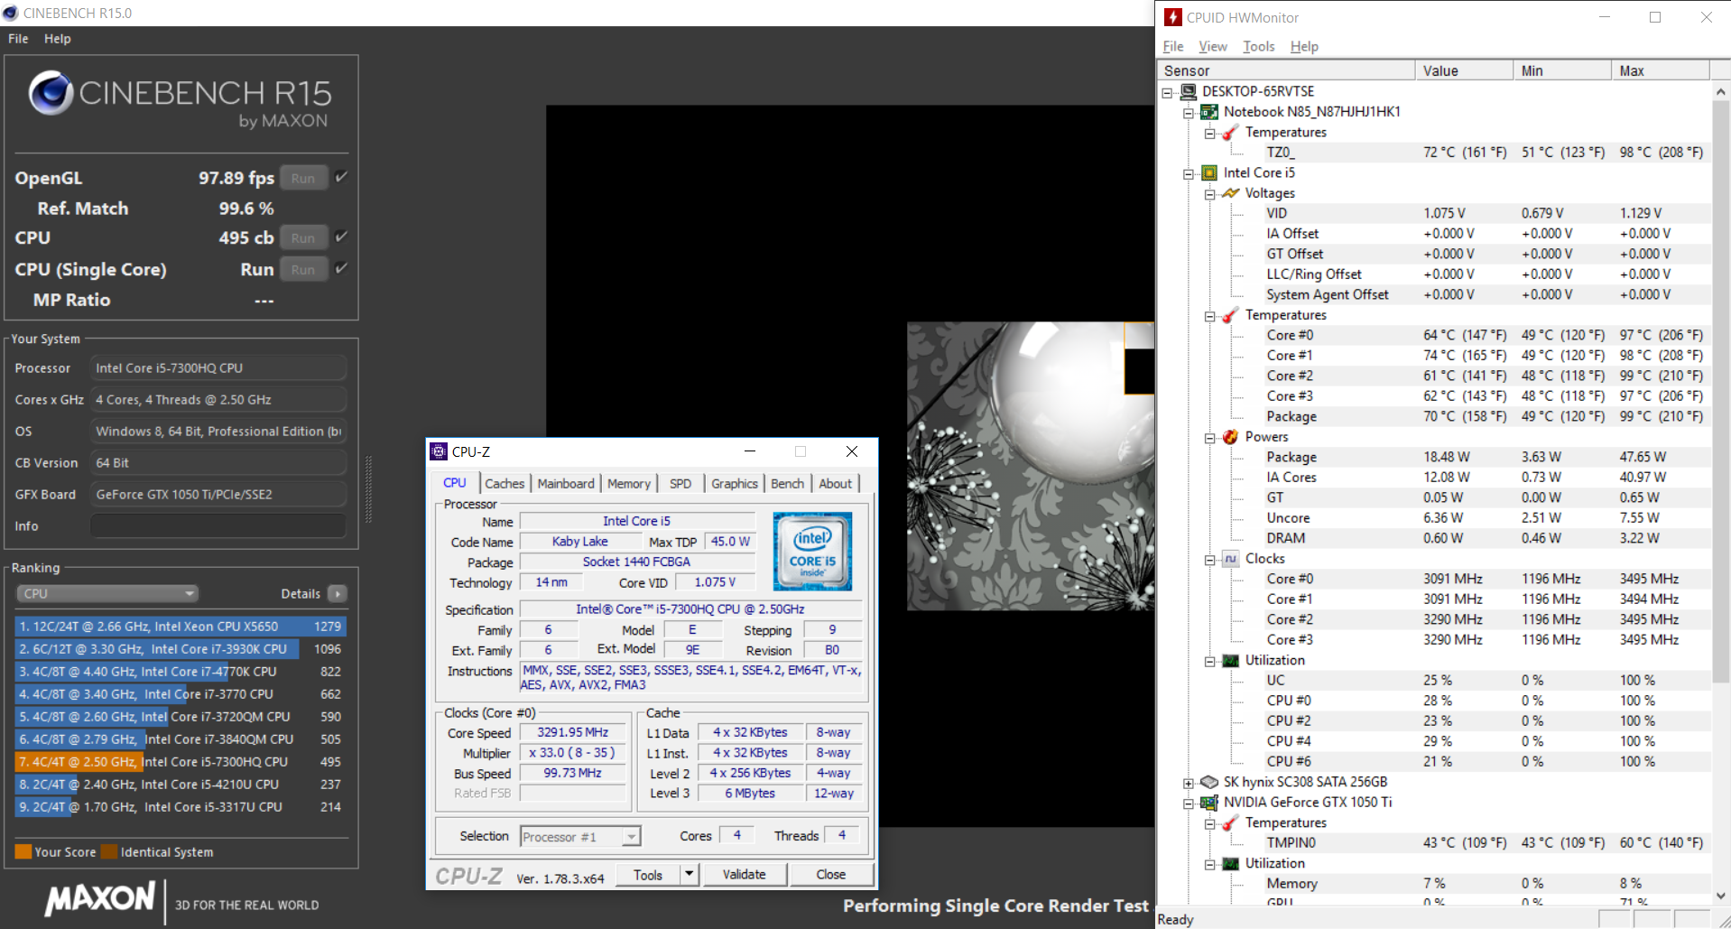This screenshot has width=1731, height=929.
Task: Click the Details button in Ranking
Action: coord(338,593)
